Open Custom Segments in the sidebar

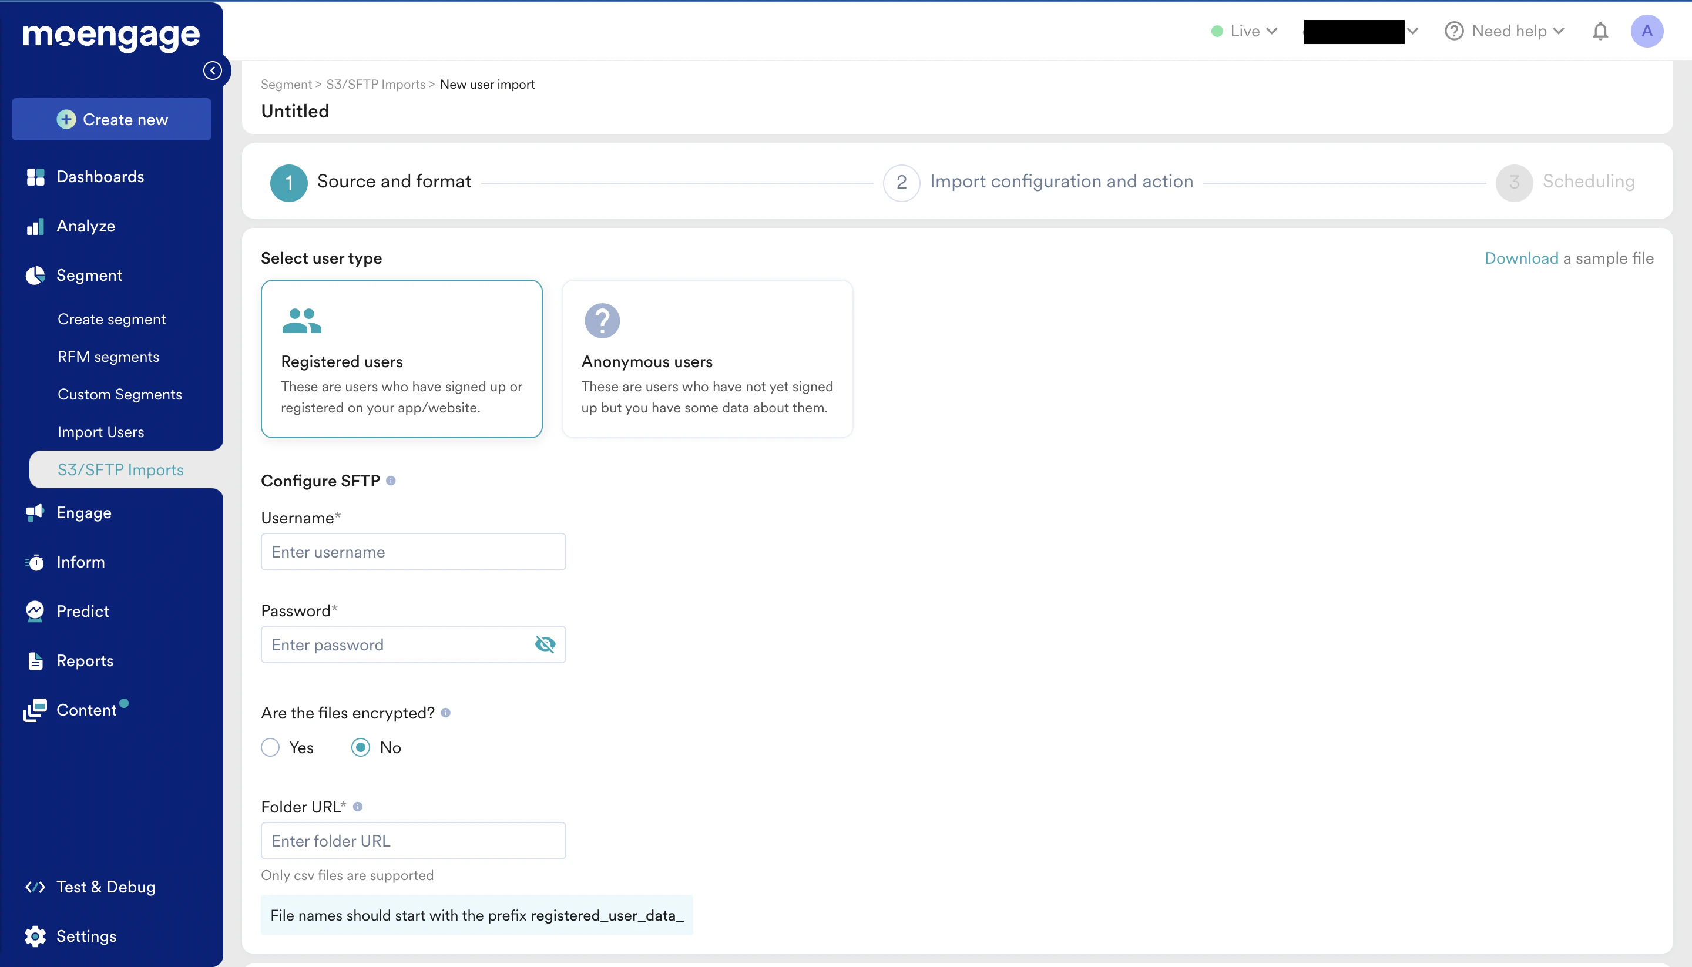(119, 394)
